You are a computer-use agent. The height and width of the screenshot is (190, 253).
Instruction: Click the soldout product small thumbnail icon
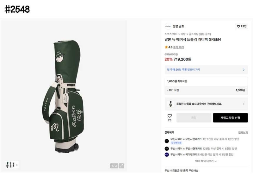(x=171, y=104)
